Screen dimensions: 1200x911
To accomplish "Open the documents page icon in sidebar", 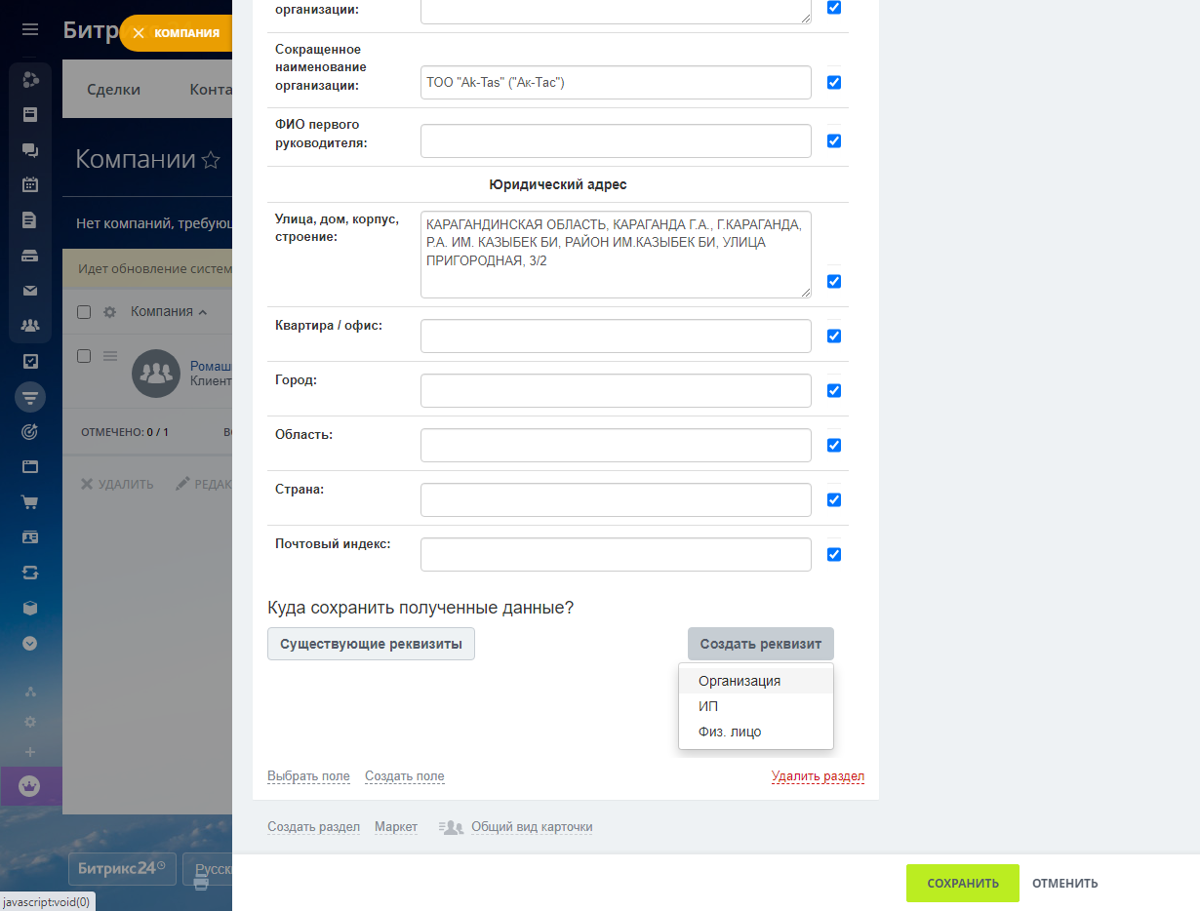I will (x=30, y=219).
